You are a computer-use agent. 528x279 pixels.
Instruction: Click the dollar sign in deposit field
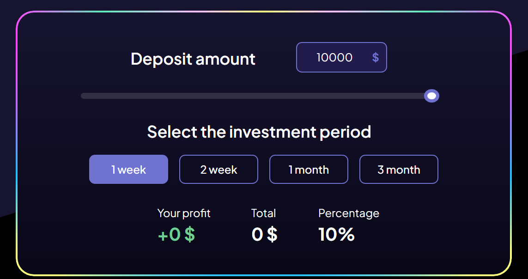(376, 57)
